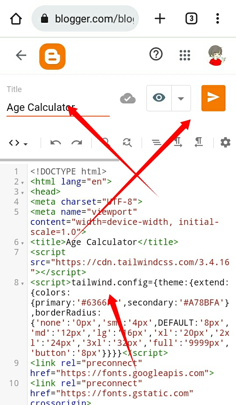Edit the post Title field Age Calculator
This screenshot has height=405, width=236.
pos(58,107)
